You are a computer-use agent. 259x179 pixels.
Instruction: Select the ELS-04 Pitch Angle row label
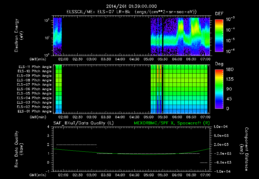tap(34, 98)
